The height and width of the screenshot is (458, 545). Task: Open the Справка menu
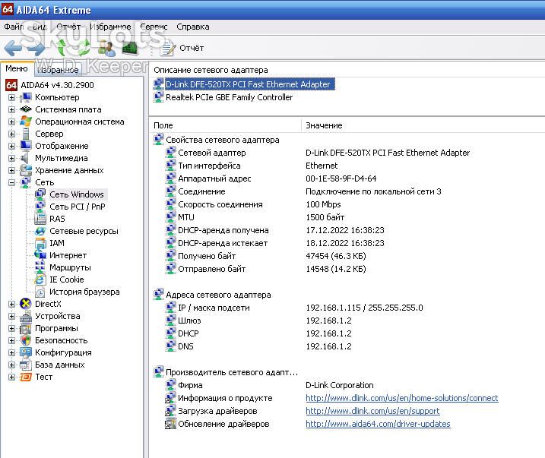pos(193,27)
